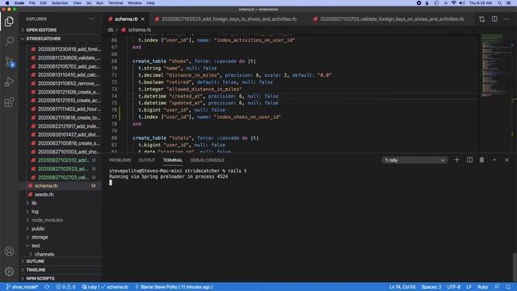Open the Explorer view in activity bar

tap(9, 22)
